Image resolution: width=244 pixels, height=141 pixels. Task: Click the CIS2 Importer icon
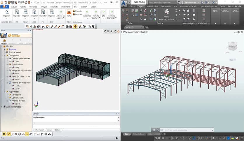[34, 12]
